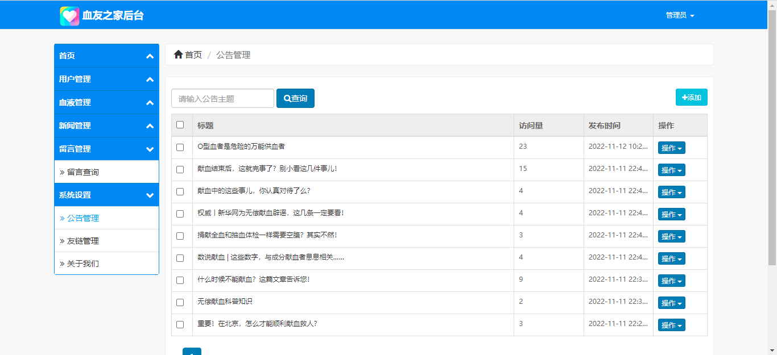Screen dimensions: 777x355
Task: Collapse the 留言管理 sidebar section
Action: 106,149
